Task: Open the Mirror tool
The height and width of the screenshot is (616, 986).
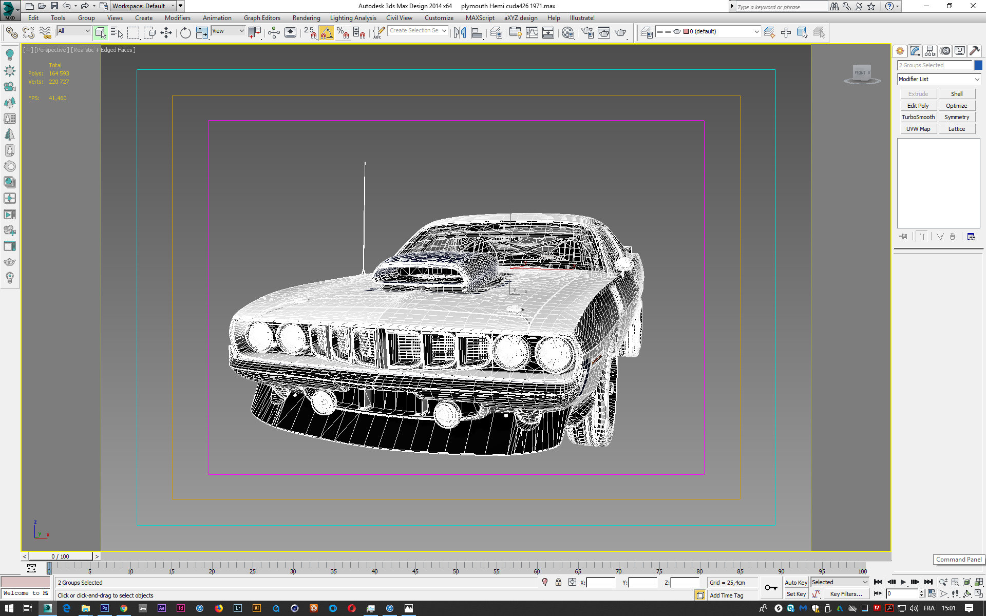Action: (460, 33)
